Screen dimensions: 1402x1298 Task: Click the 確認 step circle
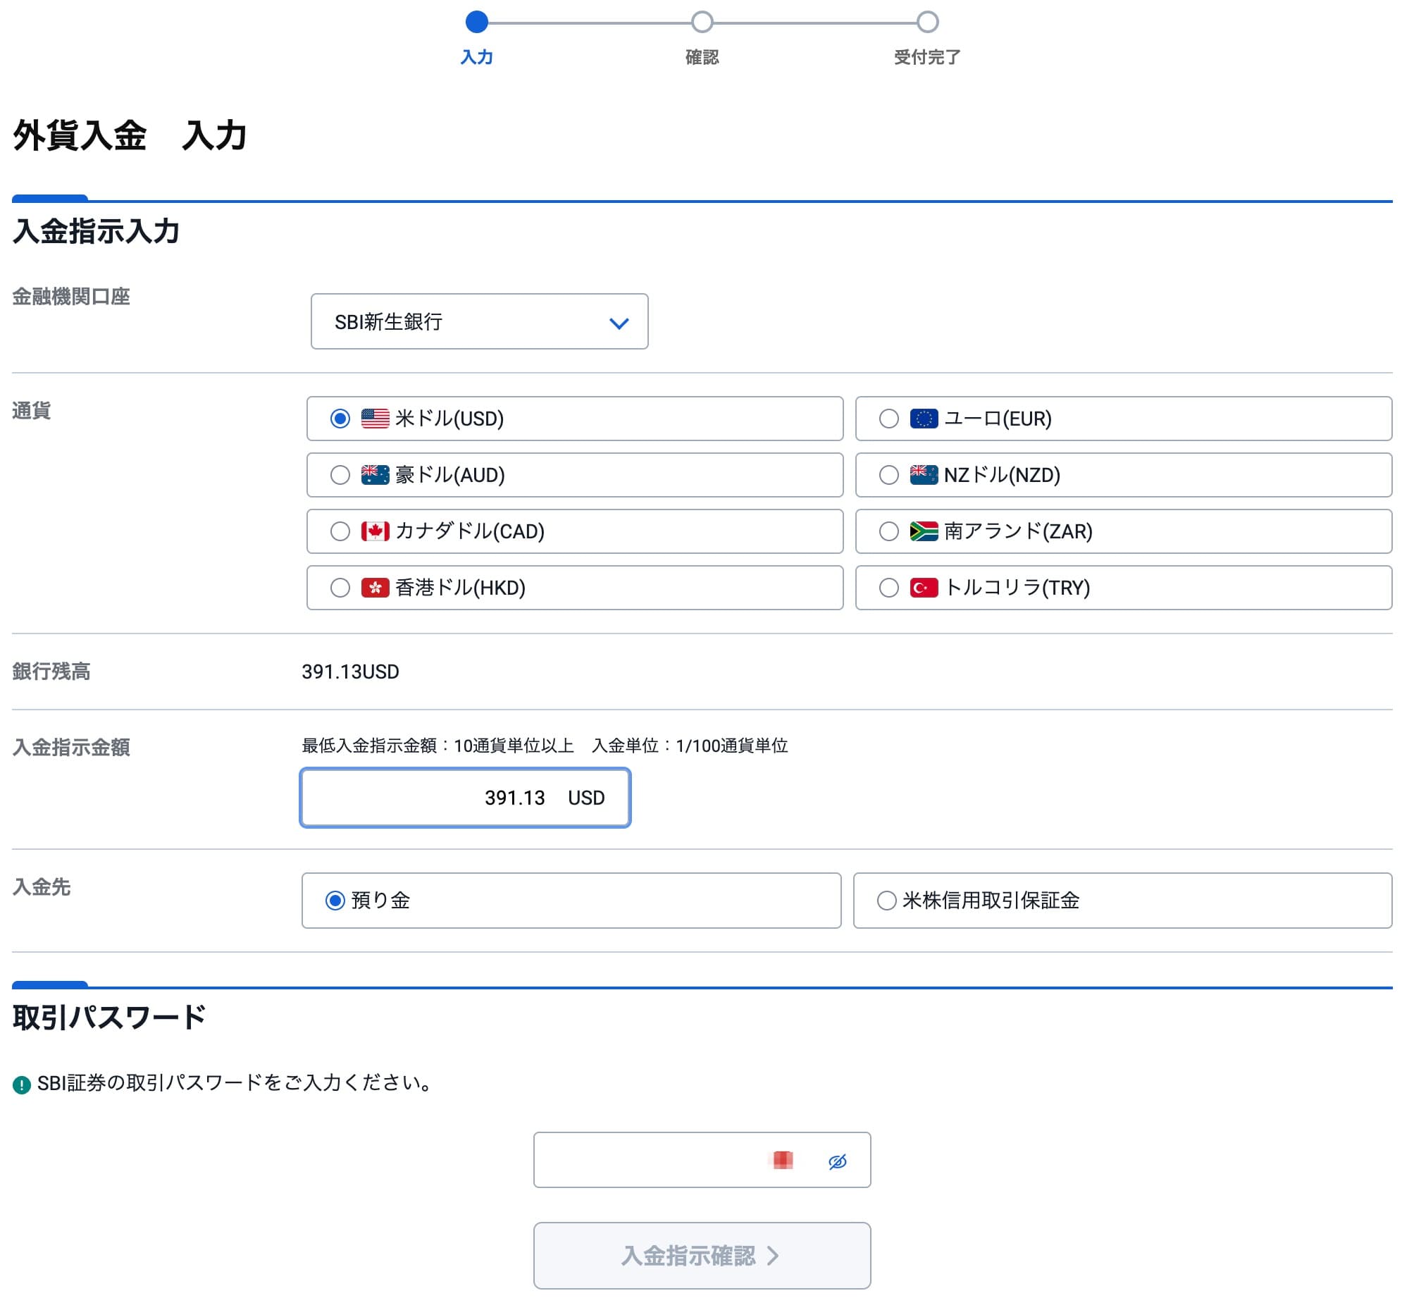702,23
